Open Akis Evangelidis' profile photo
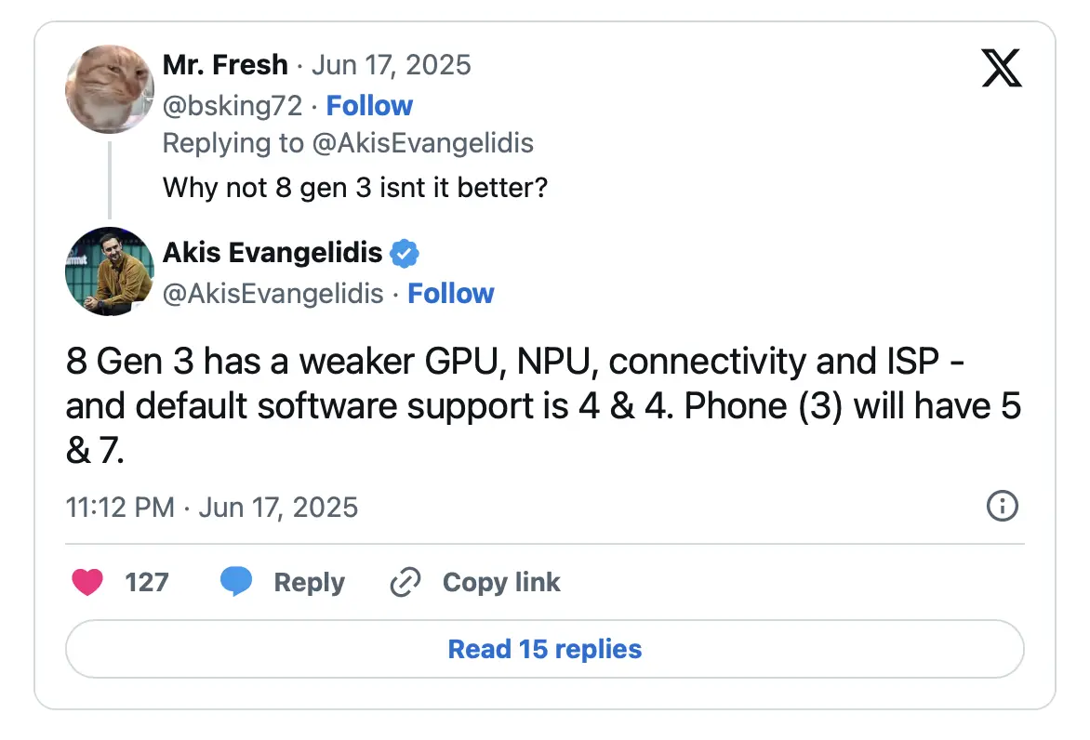This screenshot has height=740, width=1090. coord(109,271)
